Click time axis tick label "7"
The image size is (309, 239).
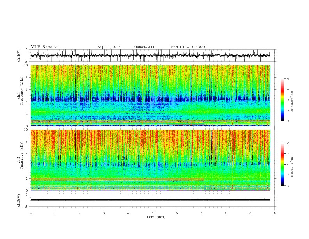click(x=201, y=213)
